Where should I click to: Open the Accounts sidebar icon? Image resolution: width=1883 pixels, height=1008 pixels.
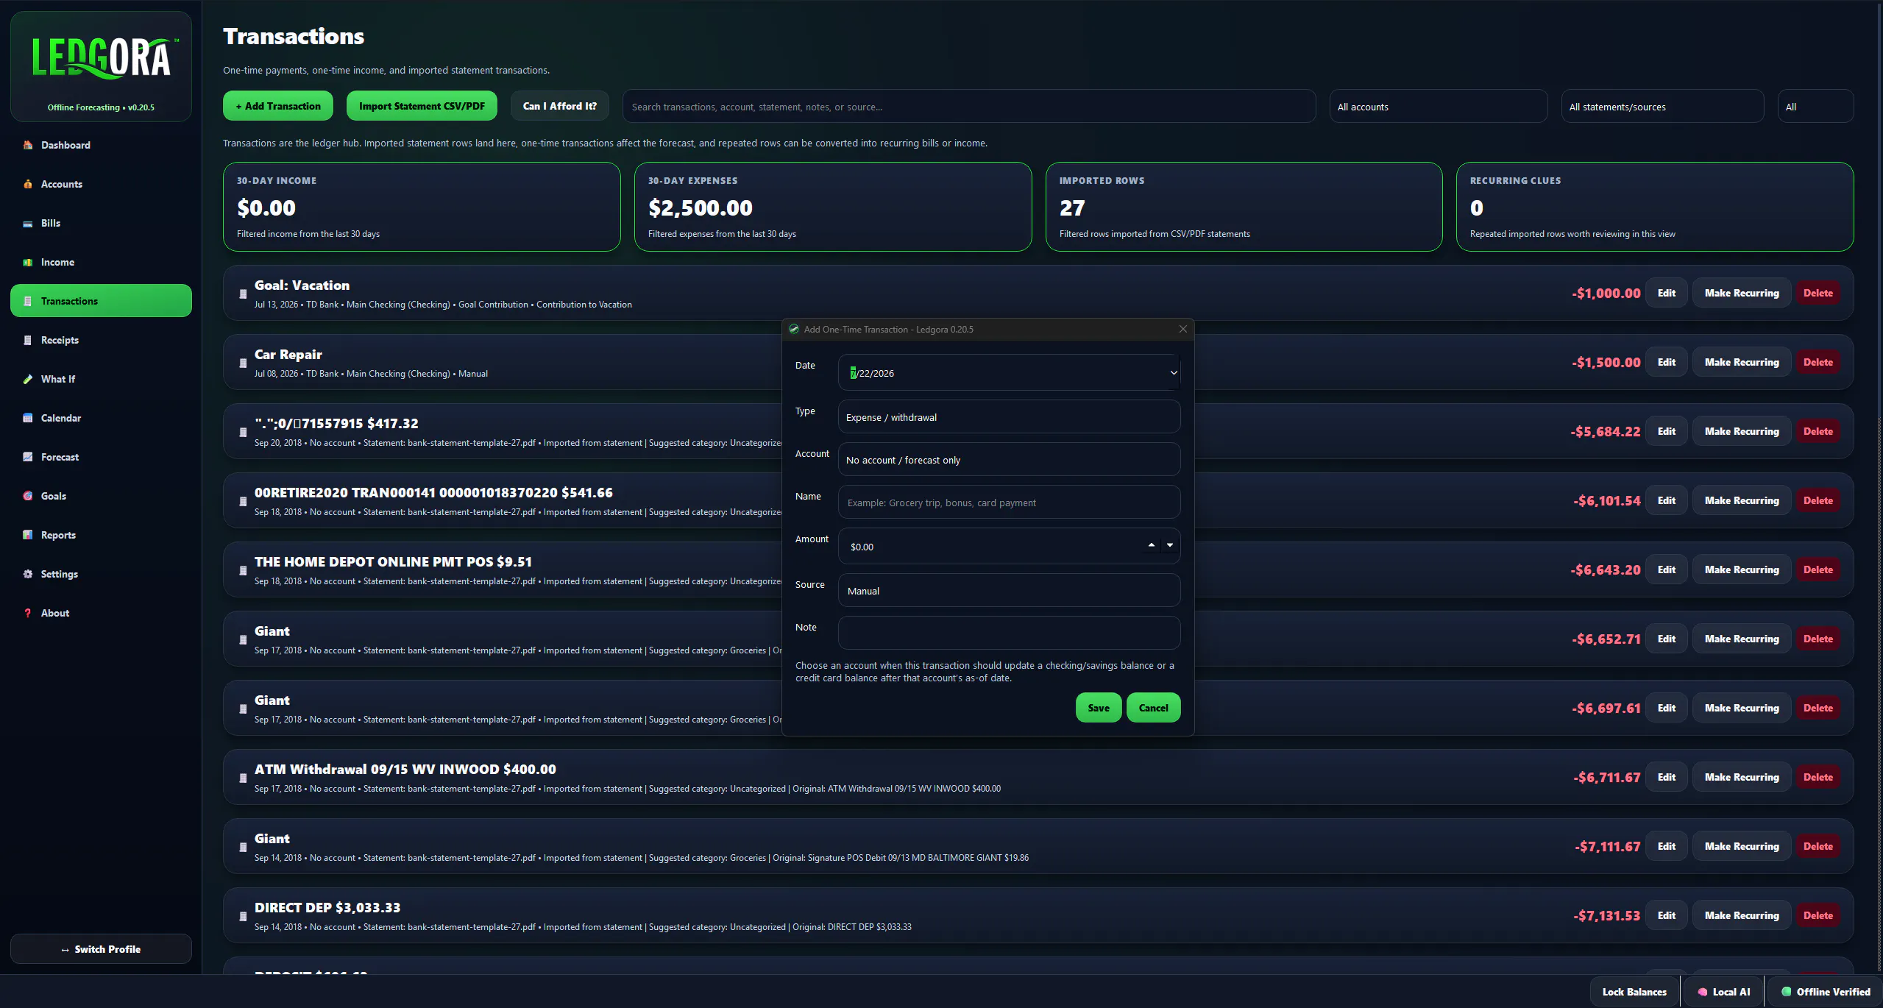[x=28, y=184]
